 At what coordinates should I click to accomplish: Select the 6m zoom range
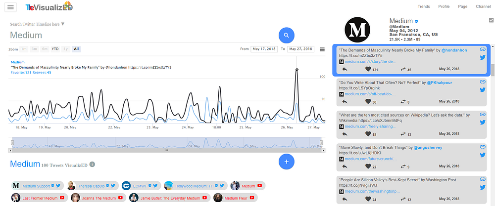45,49
